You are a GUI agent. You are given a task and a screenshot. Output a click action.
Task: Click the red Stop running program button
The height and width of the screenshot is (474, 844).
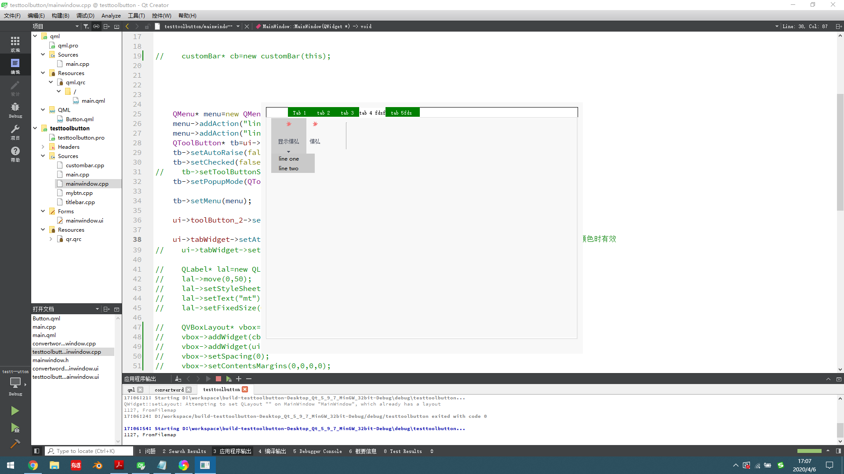coord(218,379)
